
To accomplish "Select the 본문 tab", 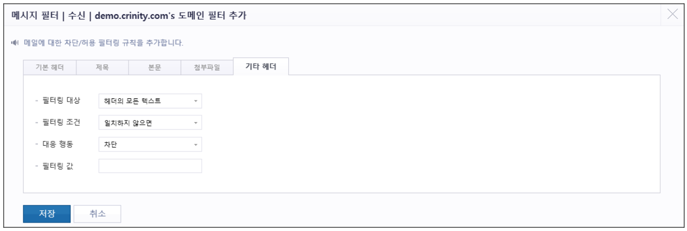I will [154, 68].
